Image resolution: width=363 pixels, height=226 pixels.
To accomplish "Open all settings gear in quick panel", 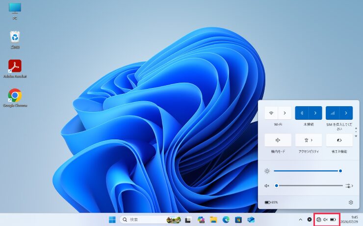I will coord(351,202).
